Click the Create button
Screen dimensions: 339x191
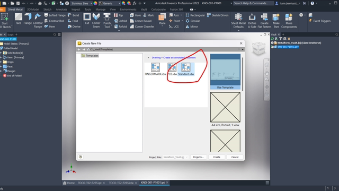217,157
